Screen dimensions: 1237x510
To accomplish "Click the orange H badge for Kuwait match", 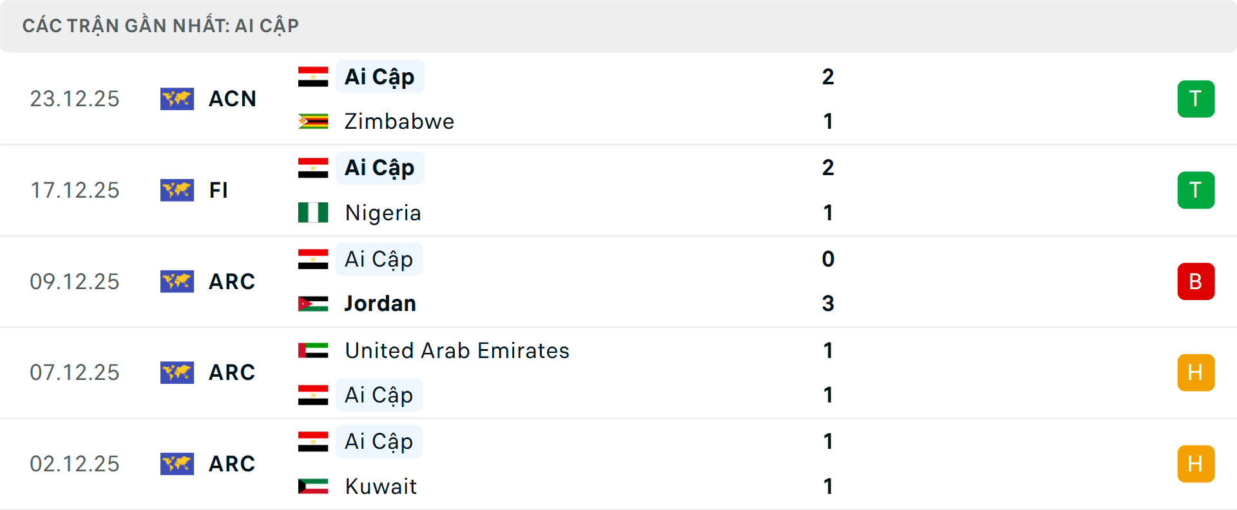I will pyautogui.click(x=1196, y=464).
